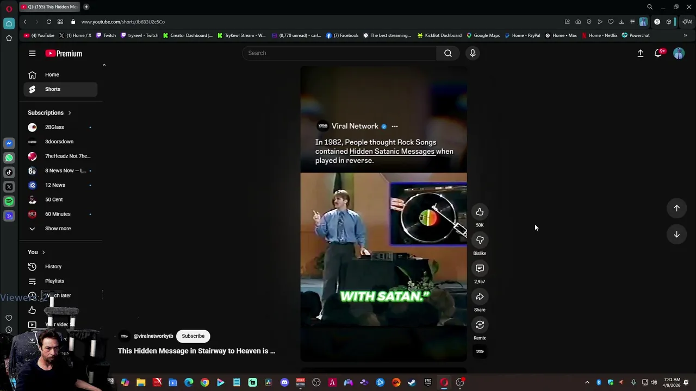Expand the Subscriptions section chevron
The height and width of the screenshot is (391, 696).
[x=70, y=113]
